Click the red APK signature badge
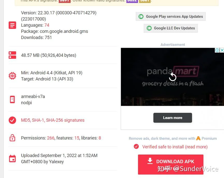Screen dimensions: 224x178 [x=64, y=1]
